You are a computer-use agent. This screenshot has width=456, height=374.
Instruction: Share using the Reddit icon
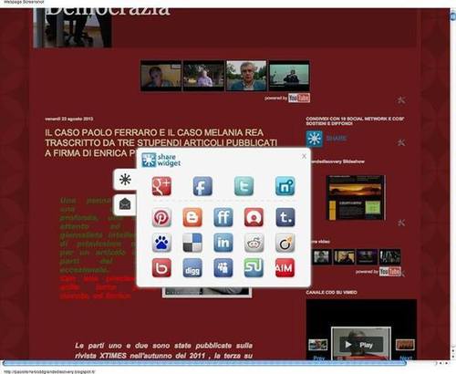pyautogui.click(x=254, y=243)
